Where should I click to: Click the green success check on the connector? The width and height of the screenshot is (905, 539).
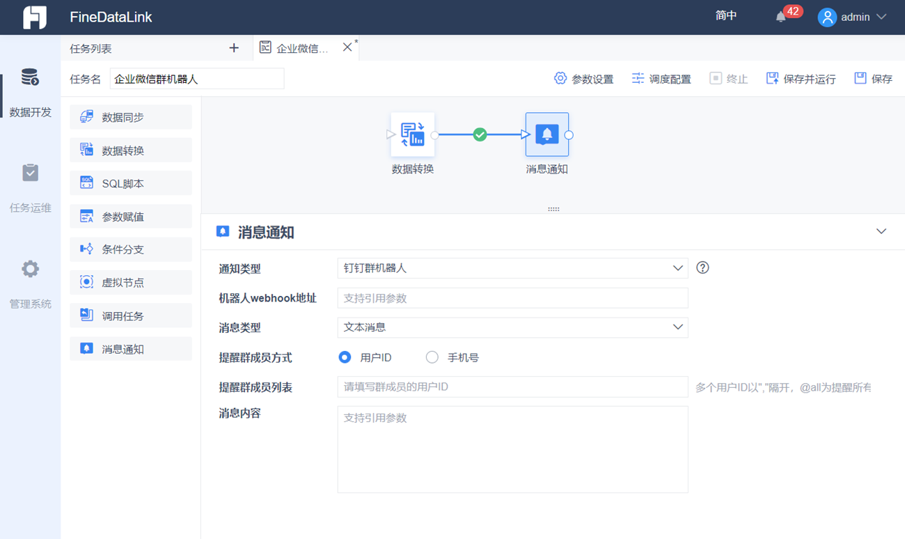click(480, 134)
